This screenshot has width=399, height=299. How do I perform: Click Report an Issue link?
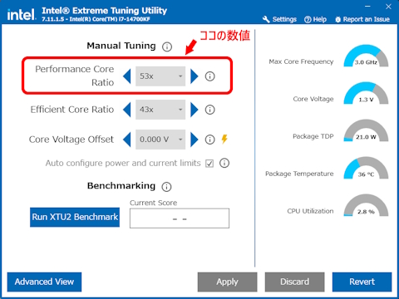tap(362, 19)
